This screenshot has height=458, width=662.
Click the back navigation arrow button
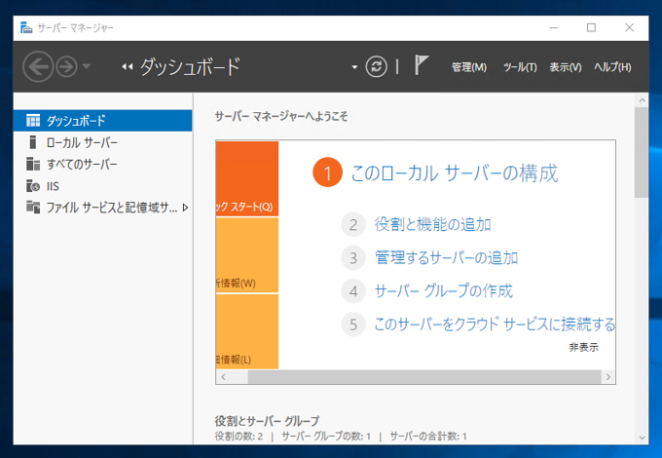(38, 66)
